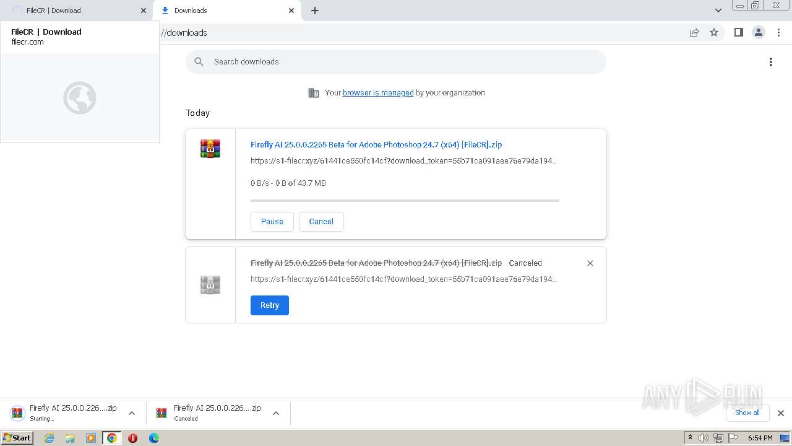Click Show all downloads button
Viewport: 792px width, 446px height.
[x=747, y=413]
